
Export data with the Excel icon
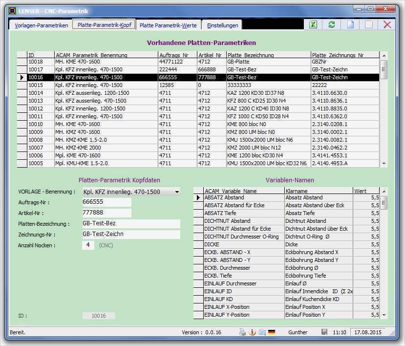click(x=313, y=25)
